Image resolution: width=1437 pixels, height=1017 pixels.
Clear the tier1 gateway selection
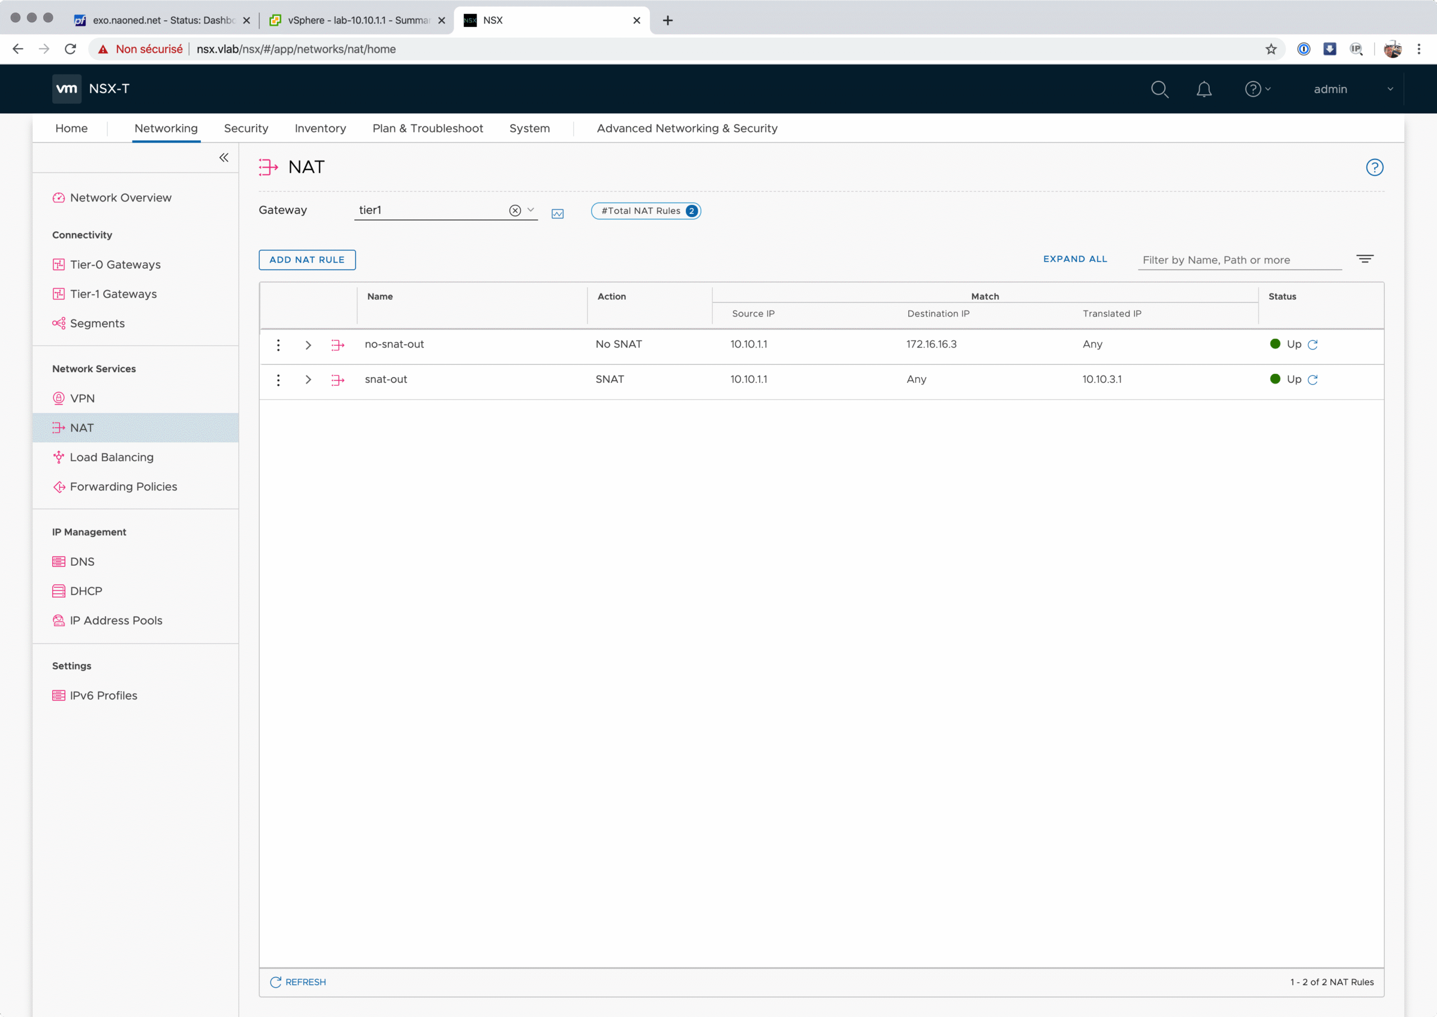point(515,210)
